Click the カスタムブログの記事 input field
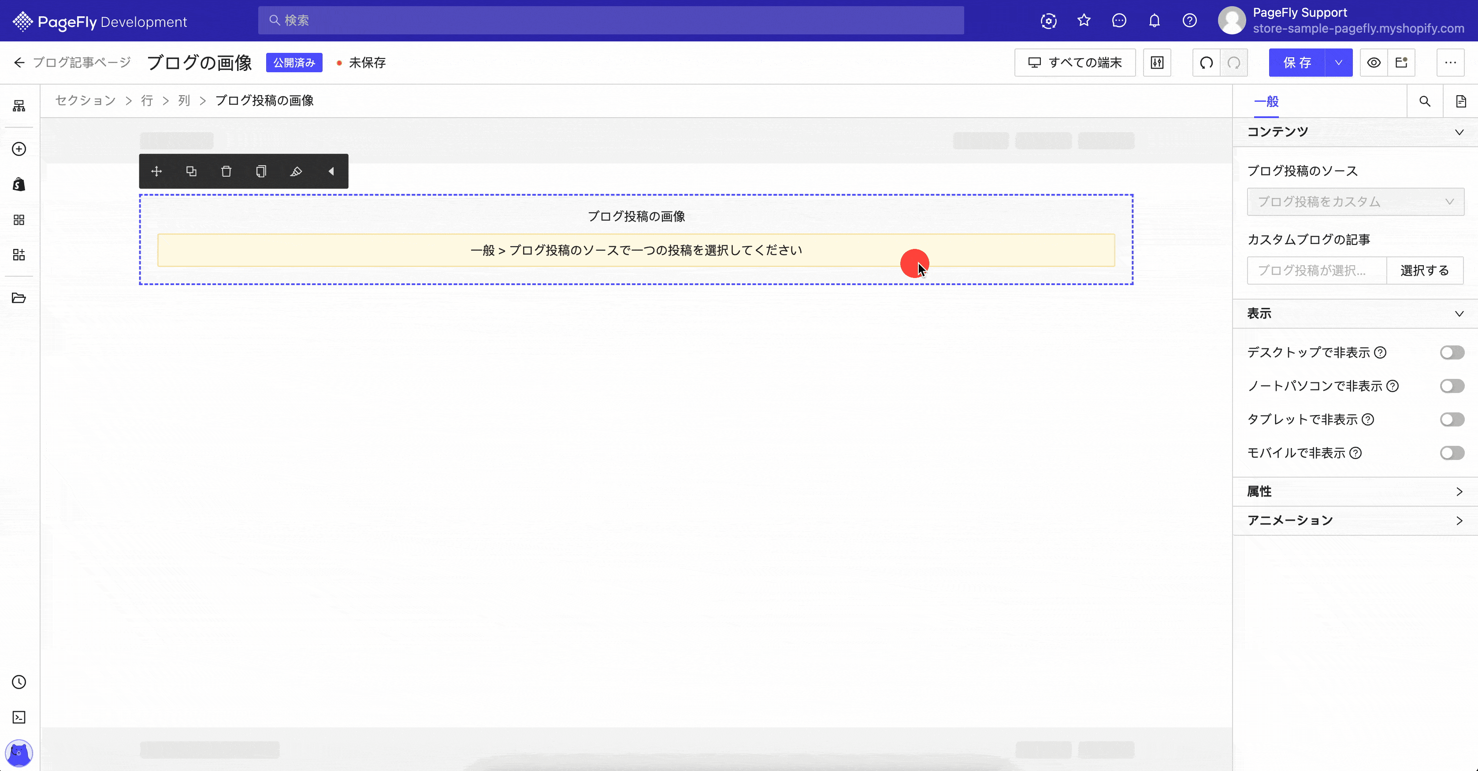The width and height of the screenshot is (1478, 771). tap(1317, 270)
